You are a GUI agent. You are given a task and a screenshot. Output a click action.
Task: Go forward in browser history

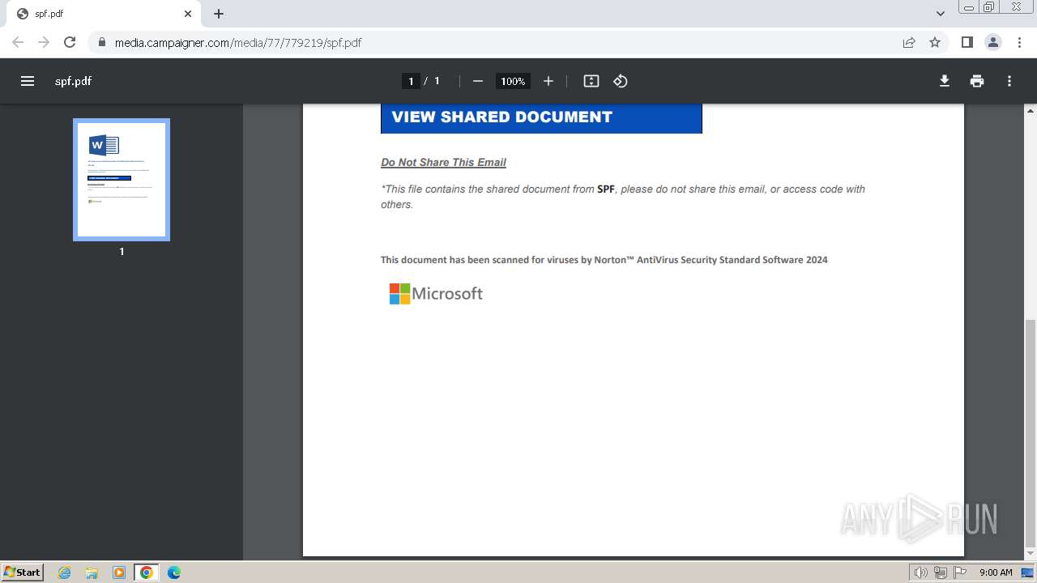(x=44, y=42)
